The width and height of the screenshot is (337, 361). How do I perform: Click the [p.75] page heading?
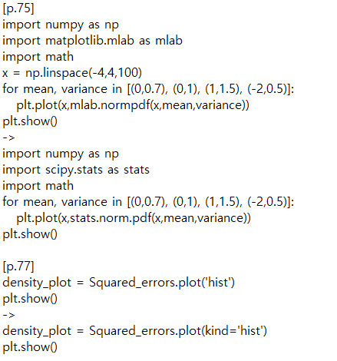[18, 8]
